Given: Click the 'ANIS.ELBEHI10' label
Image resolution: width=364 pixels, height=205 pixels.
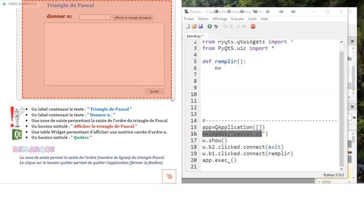Looking at the screenshot, I should pos(22,4).
